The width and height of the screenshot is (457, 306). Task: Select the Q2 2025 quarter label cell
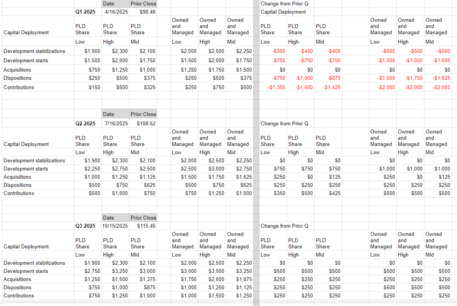(88, 124)
